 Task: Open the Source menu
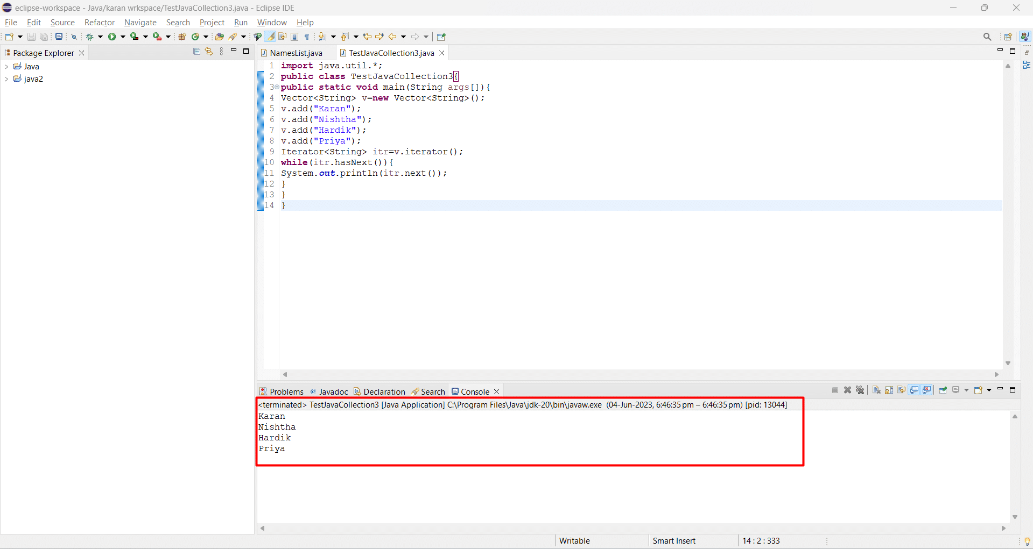(62, 23)
